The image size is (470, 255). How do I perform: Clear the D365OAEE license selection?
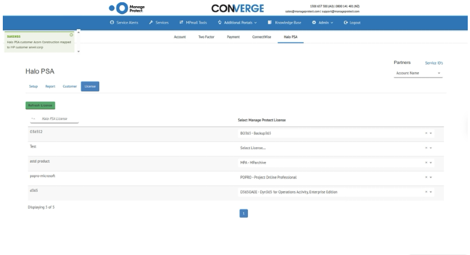[426, 192]
